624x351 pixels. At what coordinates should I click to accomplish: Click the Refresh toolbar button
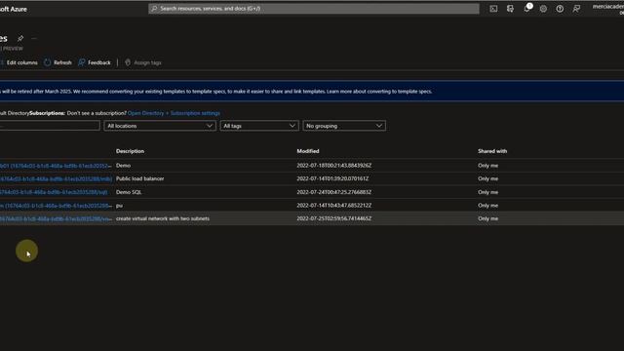coord(58,62)
